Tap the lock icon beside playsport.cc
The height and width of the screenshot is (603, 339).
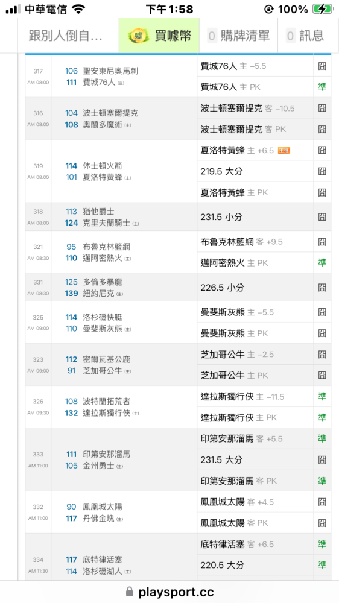130,591
